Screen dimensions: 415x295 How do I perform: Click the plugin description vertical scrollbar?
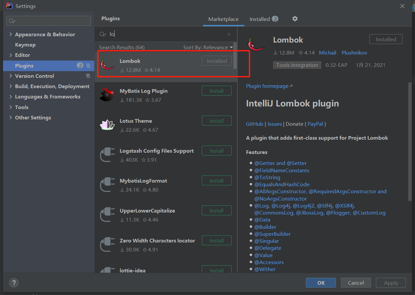coord(410,141)
